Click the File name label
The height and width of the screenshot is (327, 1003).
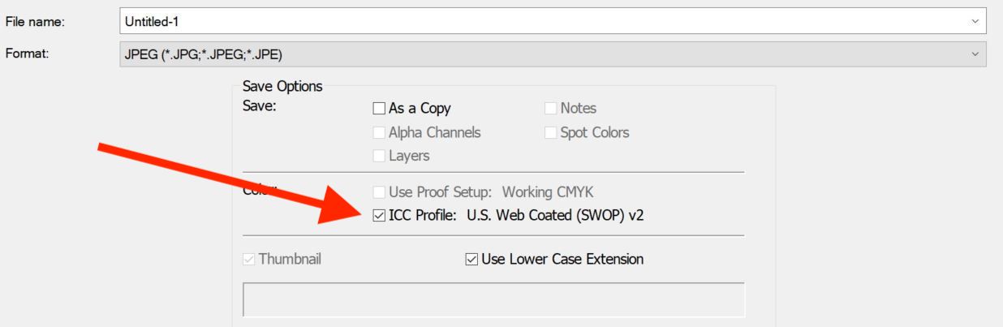(x=35, y=21)
